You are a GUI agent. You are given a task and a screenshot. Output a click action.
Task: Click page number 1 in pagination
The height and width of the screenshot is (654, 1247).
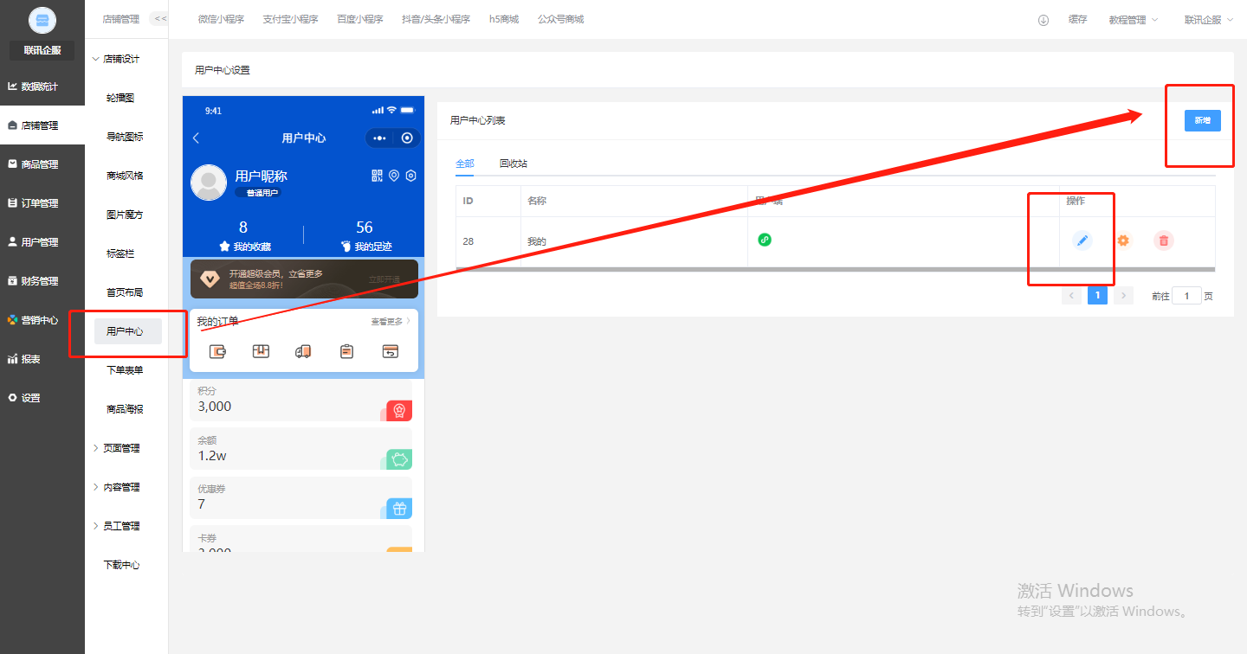pyautogui.click(x=1098, y=296)
